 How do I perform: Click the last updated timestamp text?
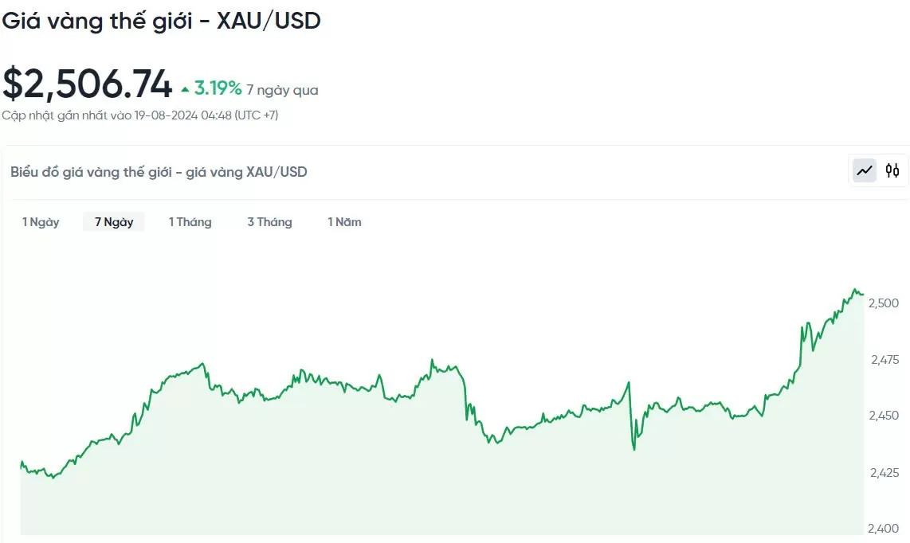pos(139,115)
